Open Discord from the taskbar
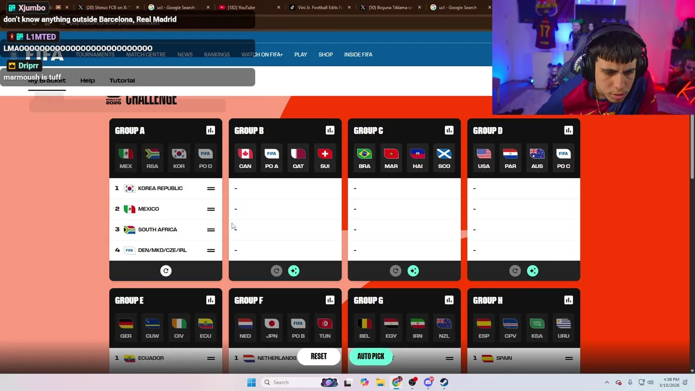The image size is (695, 391). [x=428, y=382]
